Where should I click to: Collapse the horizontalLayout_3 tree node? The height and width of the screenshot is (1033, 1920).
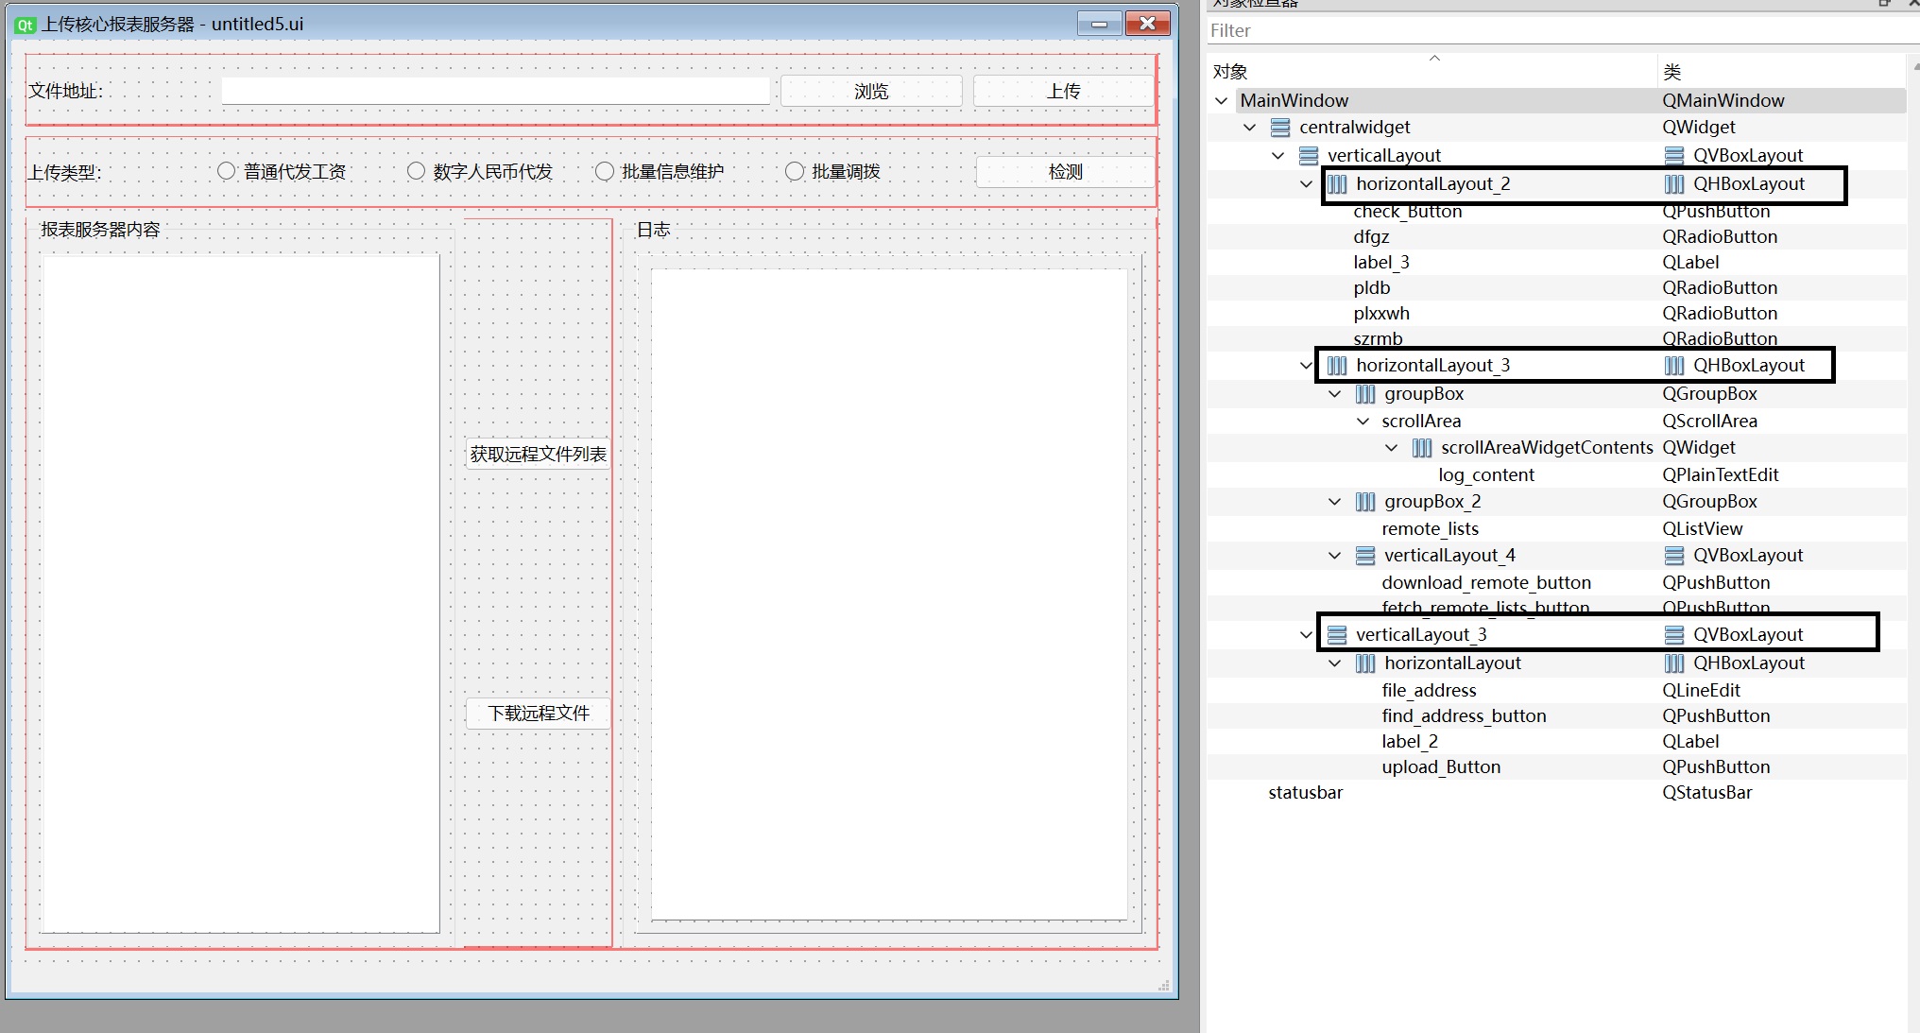click(x=1307, y=366)
